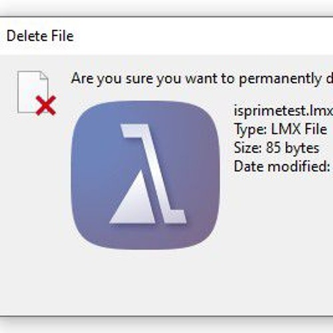Select the isprimetest.lmx file name
Image resolution: width=333 pixels, height=333 pixels.
(x=284, y=111)
